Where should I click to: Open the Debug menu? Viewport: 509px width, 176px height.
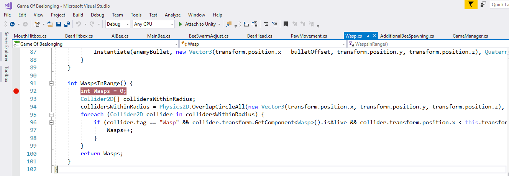(x=97, y=15)
